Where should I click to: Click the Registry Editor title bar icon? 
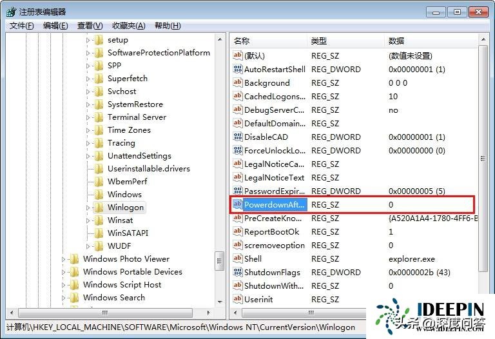11,12
